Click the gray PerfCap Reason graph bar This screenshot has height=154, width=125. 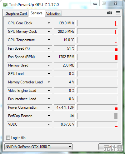(x=116, y=116)
